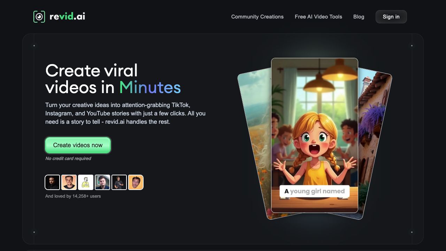Select the fourth user avatar in the row
This screenshot has width=446, height=251.
point(102,182)
